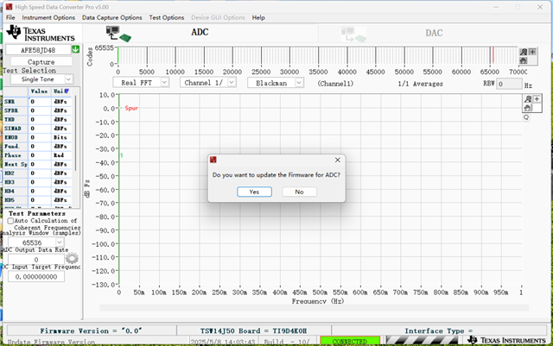Click the ADC capture board icon

tap(118, 34)
